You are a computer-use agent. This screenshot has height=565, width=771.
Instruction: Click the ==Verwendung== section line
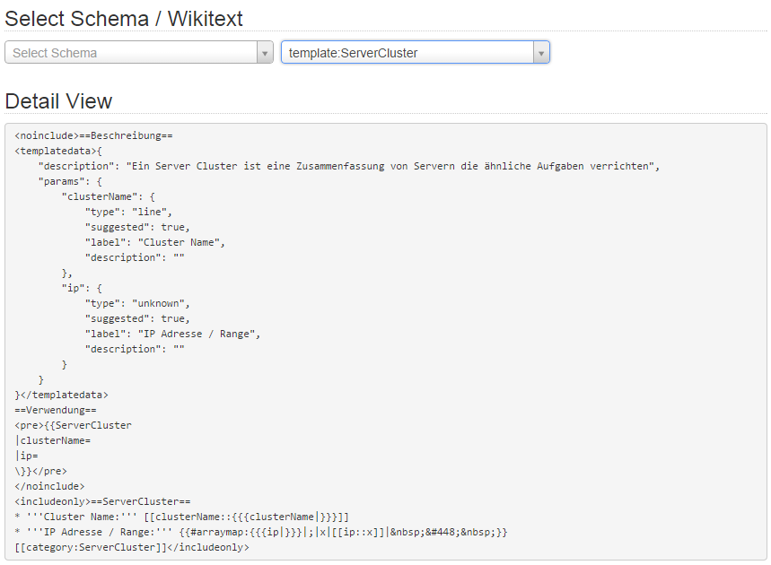[56, 410]
